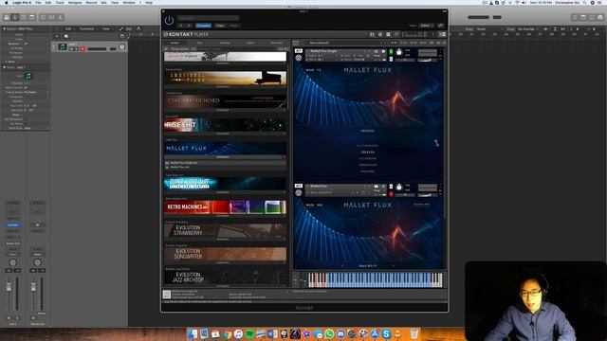Open Spotify in the Dock
The image size is (607, 341).
point(249,333)
